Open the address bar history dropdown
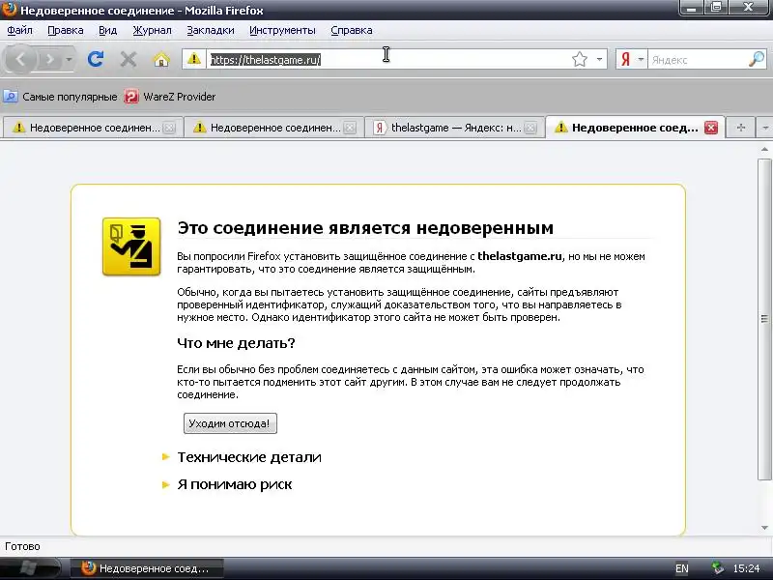 click(599, 60)
